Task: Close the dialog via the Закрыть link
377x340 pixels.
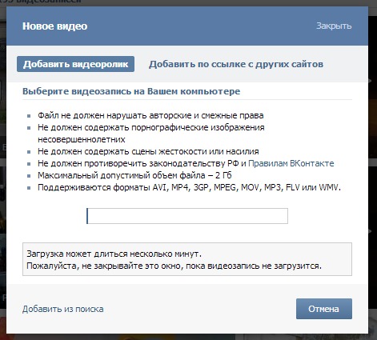Action: click(x=334, y=26)
